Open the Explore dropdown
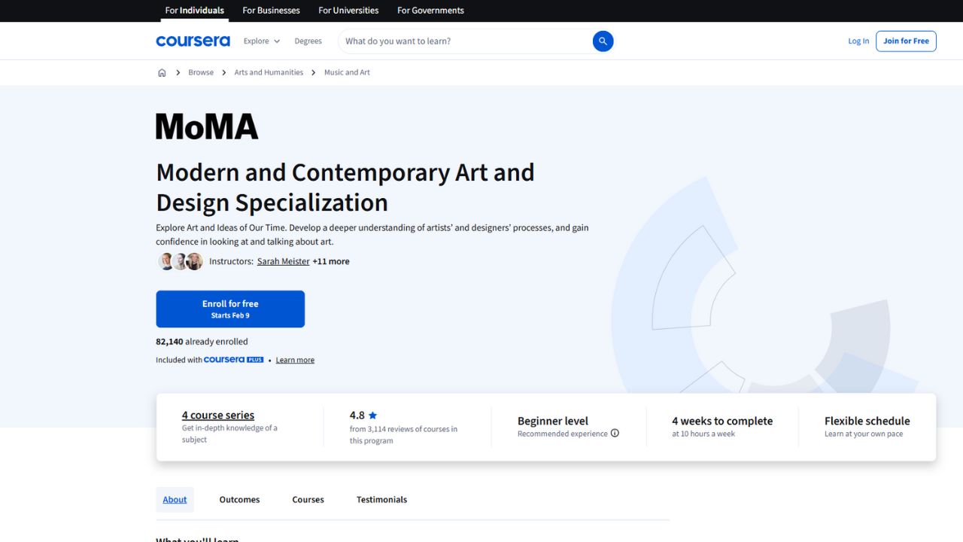 pos(260,41)
